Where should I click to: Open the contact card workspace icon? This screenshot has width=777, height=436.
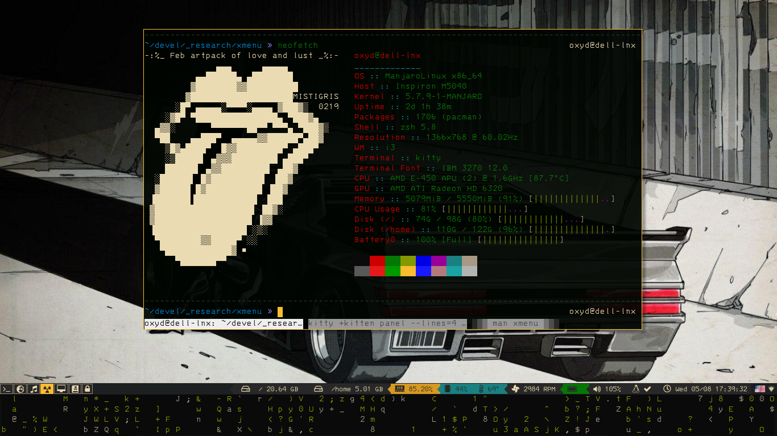pos(75,389)
